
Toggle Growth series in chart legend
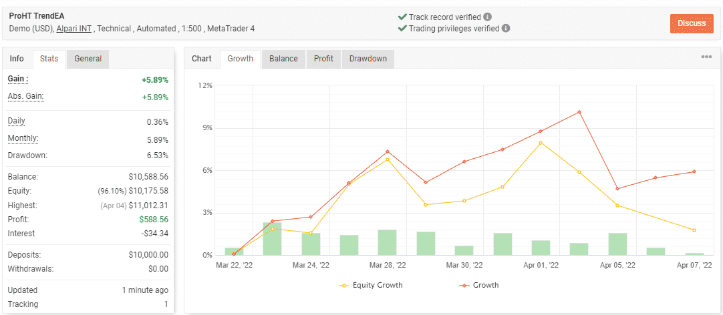pos(479,285)
